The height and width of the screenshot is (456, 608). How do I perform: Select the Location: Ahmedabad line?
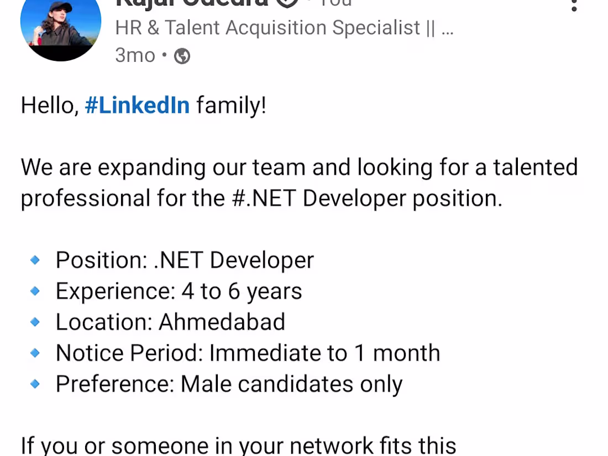click(x=171, y=322)
